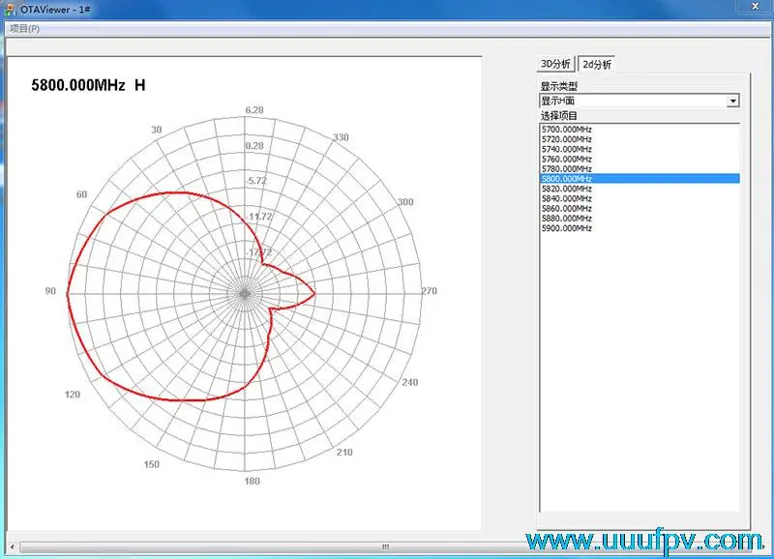This screenshot has height=559, width=774.
Task: Pick the 5840.000MHz list item
Action: click(567, 198)
